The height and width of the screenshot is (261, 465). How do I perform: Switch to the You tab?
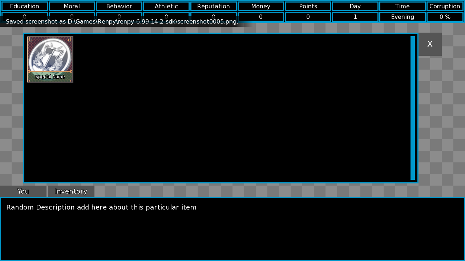(23, 191)
